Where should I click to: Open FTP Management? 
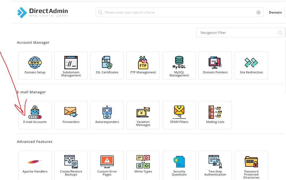point(143,63)
